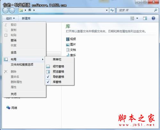Click the Forward navigation arrow button
160x130 pixels.
point(12,10)
